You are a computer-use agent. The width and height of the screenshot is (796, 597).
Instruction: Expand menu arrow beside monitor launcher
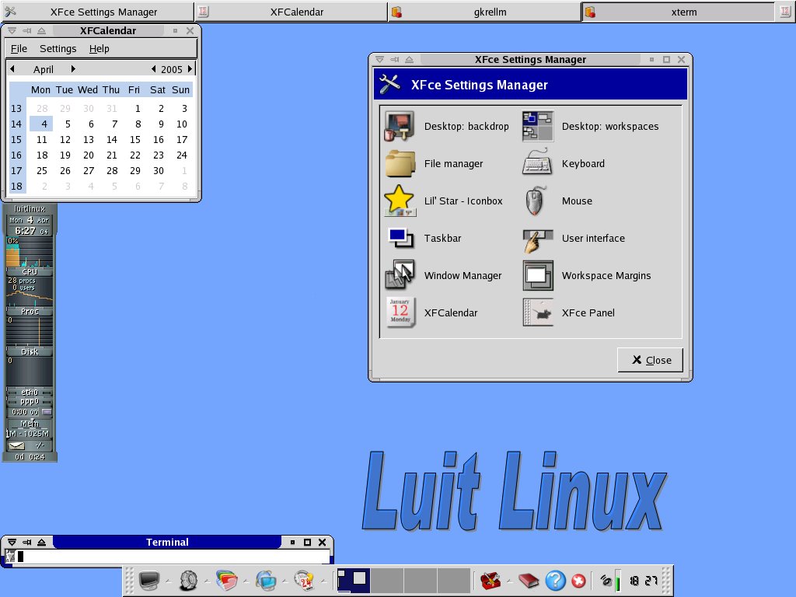pos(169,581)
